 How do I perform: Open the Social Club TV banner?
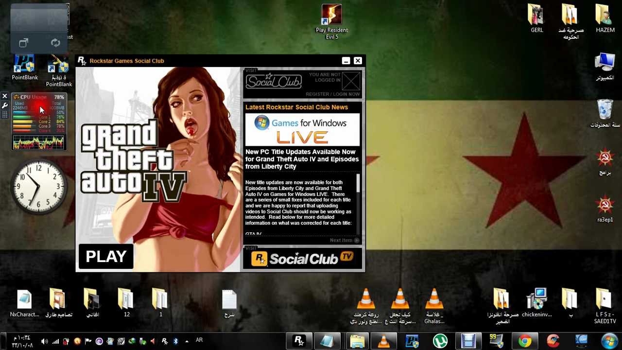point(302,258)
